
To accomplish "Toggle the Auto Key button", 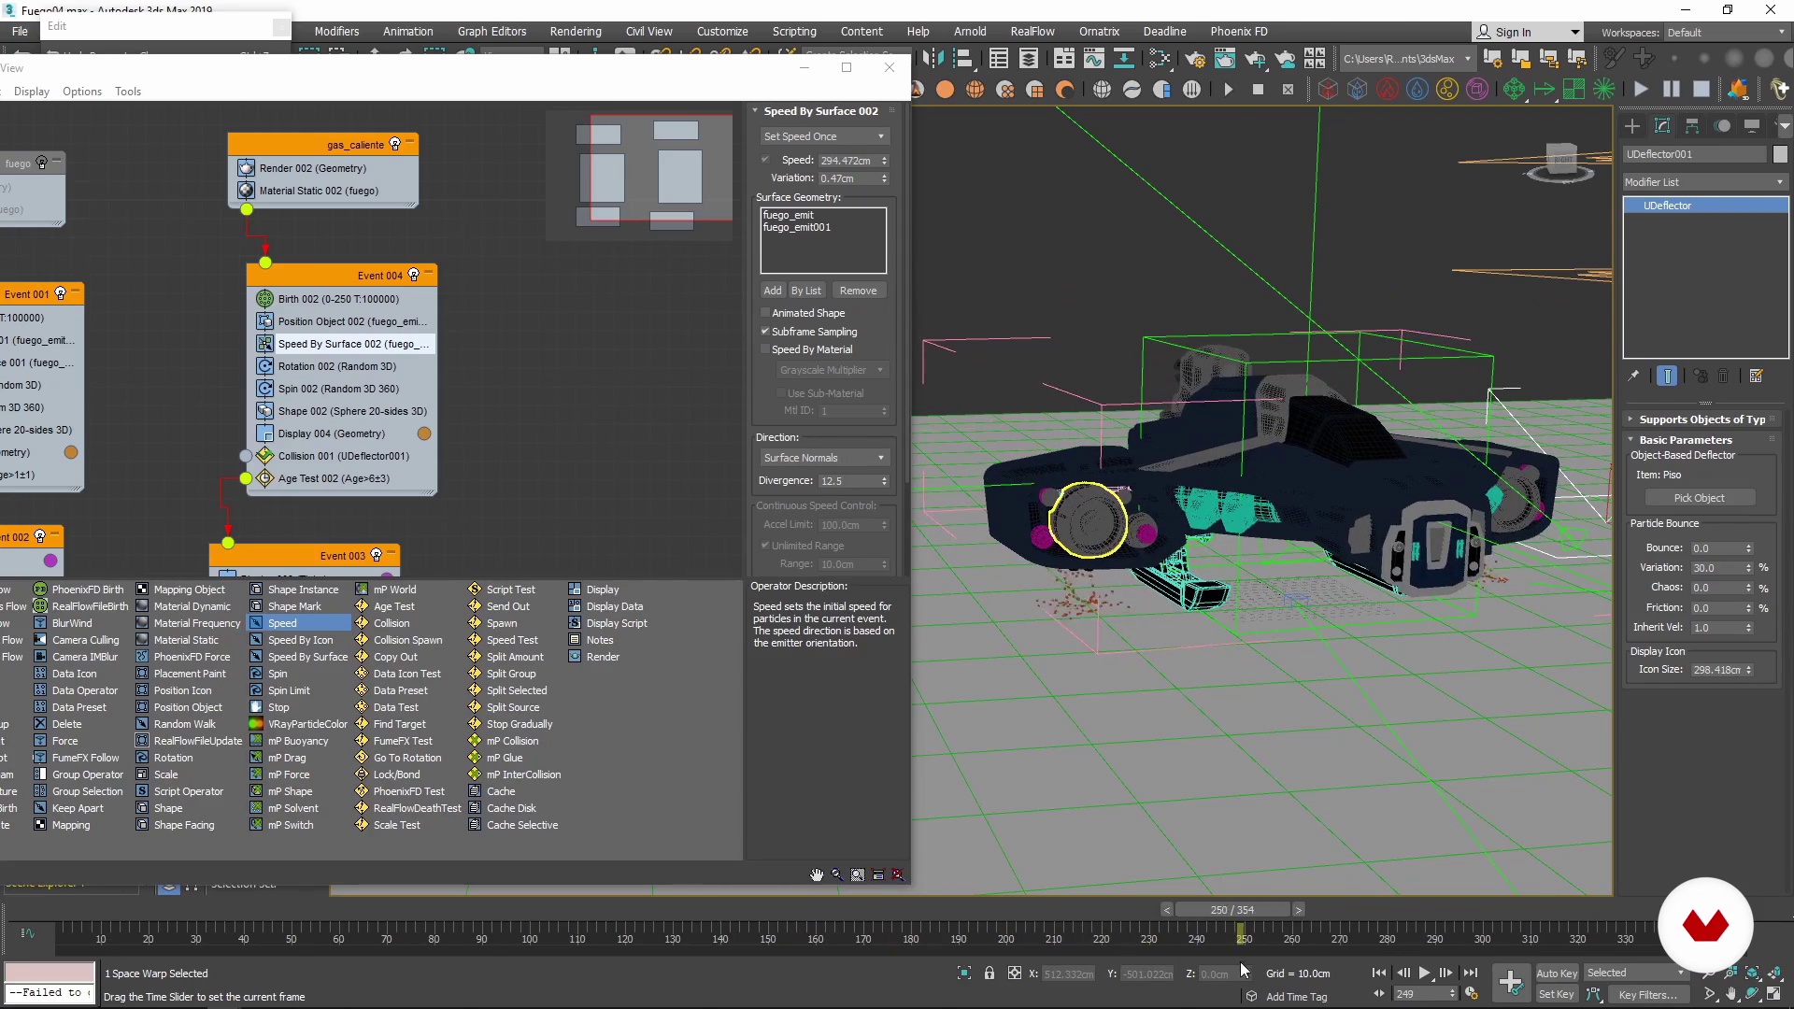I will [x=1557, y=973].
